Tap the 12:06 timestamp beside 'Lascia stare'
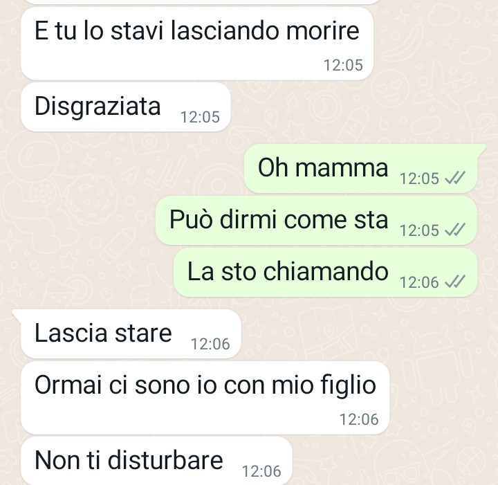This screenshot has width=498, height=485. (210, 344)
